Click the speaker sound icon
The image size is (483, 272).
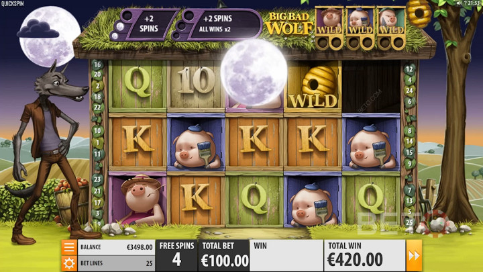point(460,3)
